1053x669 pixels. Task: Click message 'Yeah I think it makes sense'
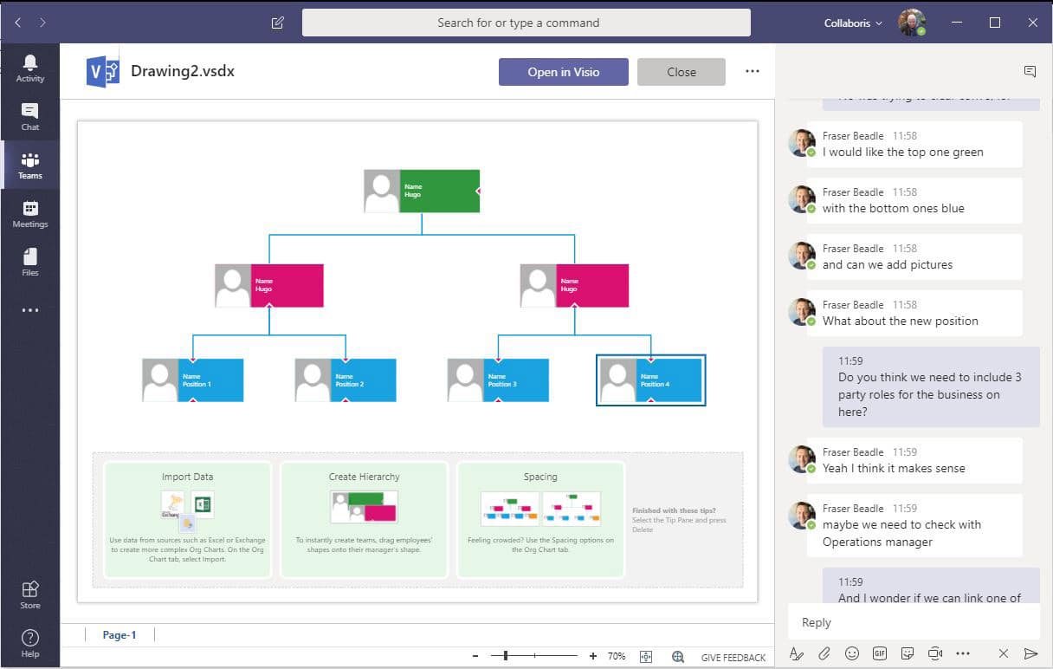914,460
